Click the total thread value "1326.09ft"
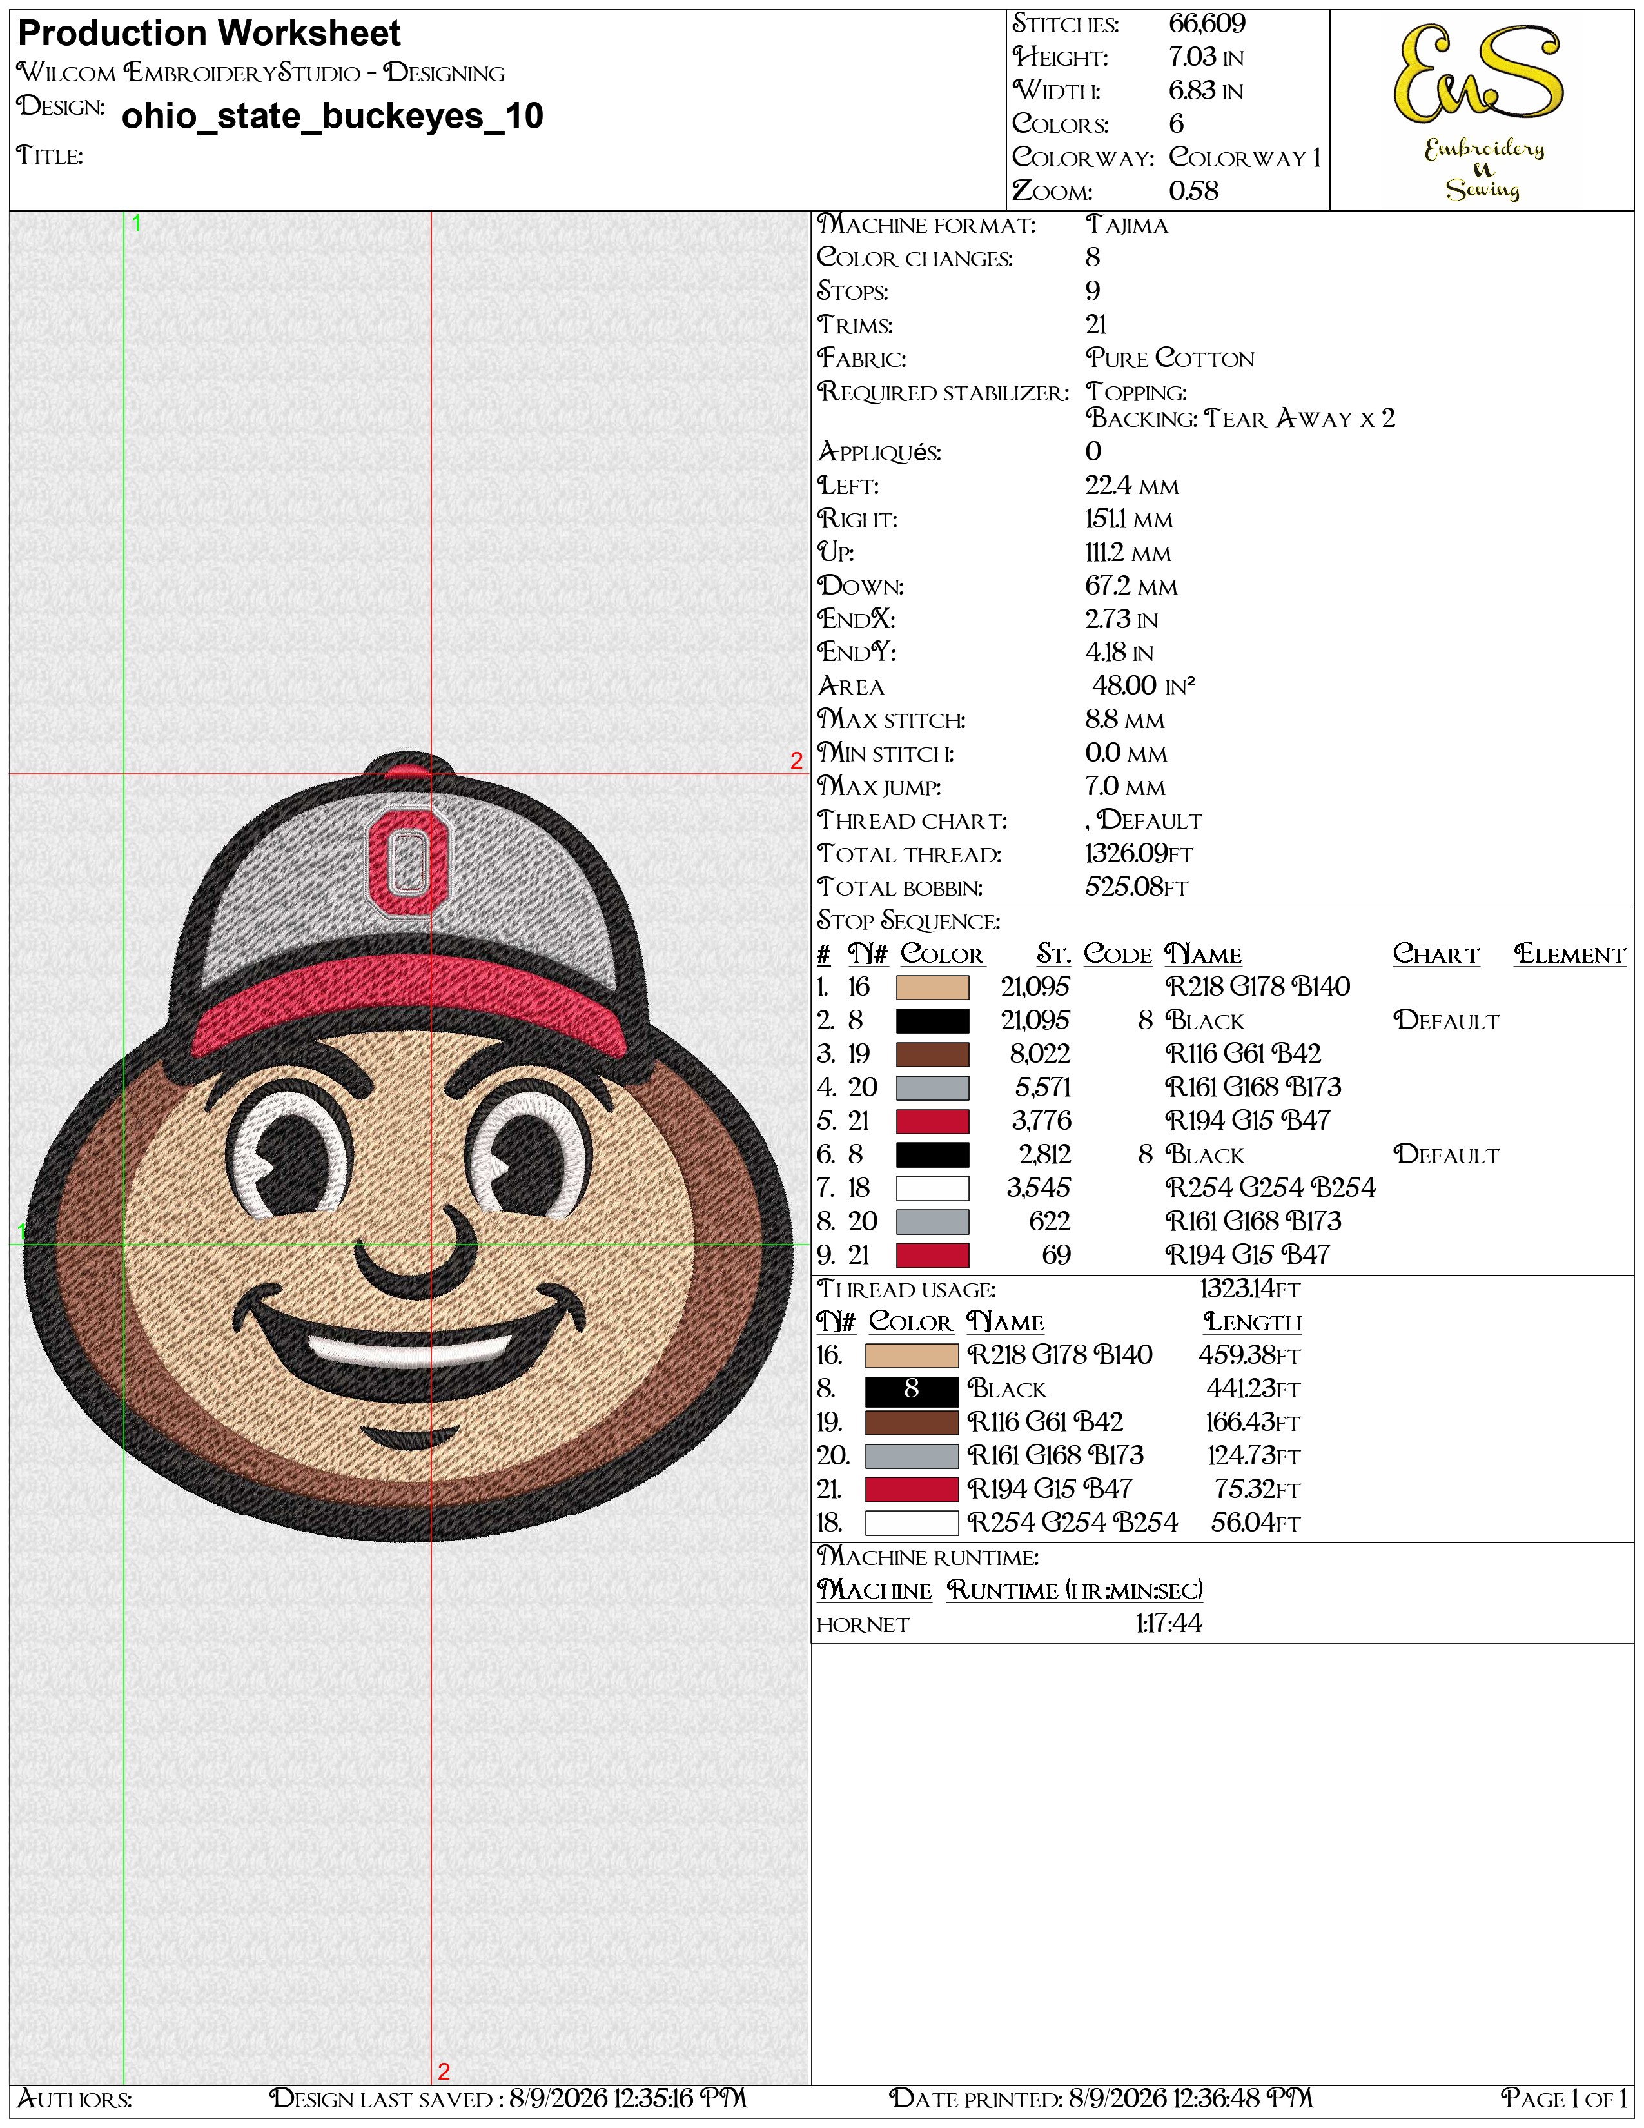1644x2128 pixels. [x=1139, y=854]
